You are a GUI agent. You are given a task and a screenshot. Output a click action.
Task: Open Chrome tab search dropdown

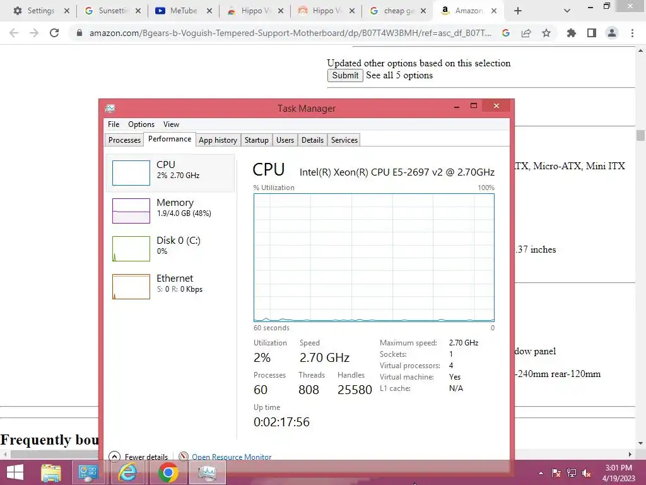567,11
